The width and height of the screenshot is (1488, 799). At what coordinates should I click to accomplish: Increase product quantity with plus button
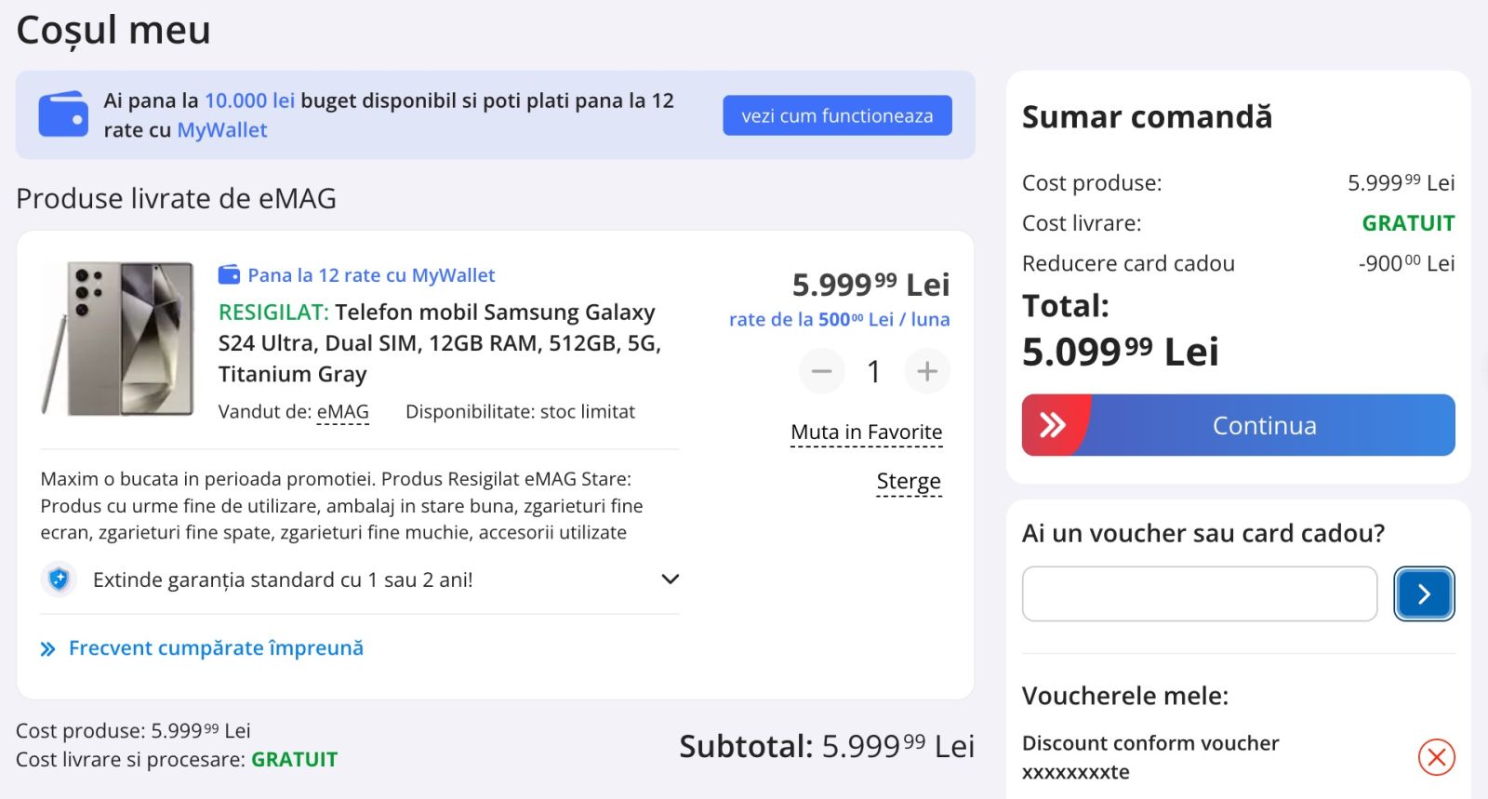[x=926, y=371]
